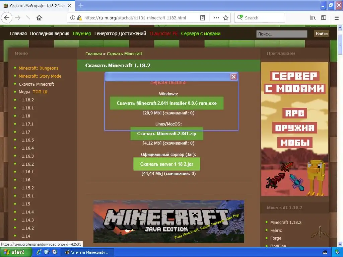This screenshot has width=343, height=257.
Task: Click the Windows start button
Action: (16, 252)
